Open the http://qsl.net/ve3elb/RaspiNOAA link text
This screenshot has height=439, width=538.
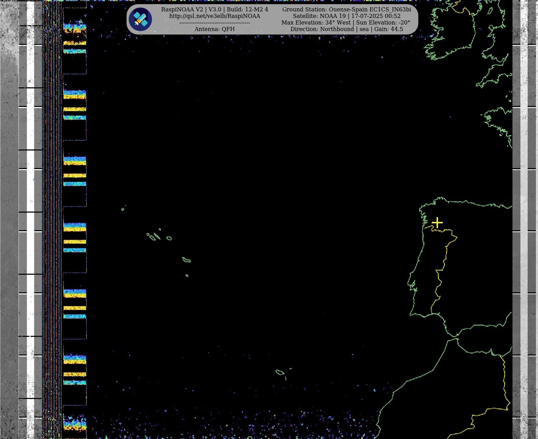pos(215,16)
